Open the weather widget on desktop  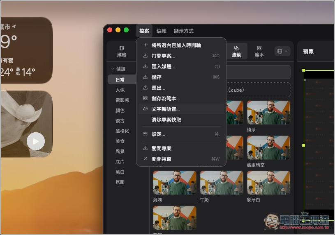tap(26, 50)
